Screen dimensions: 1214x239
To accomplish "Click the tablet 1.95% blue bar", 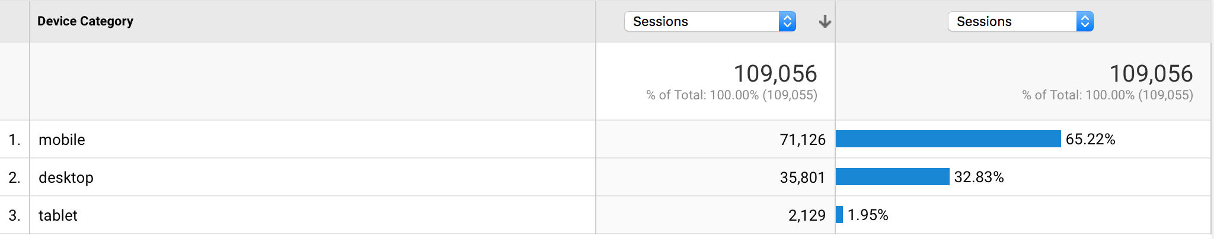I will click(x=839, y=215).
